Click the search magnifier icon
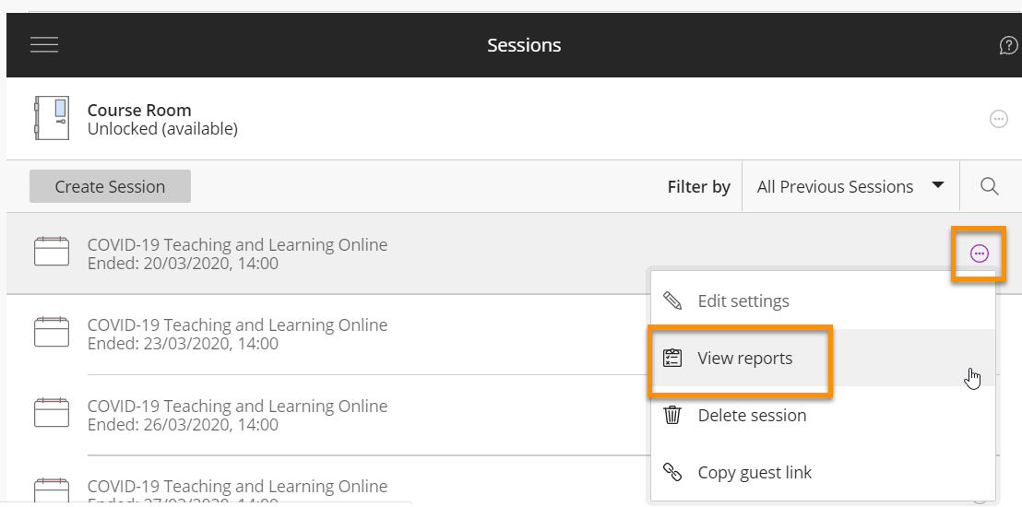 990,186
